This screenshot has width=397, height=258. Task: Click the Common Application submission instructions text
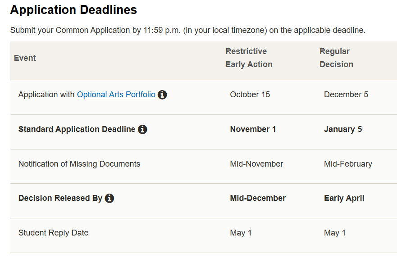187,30
